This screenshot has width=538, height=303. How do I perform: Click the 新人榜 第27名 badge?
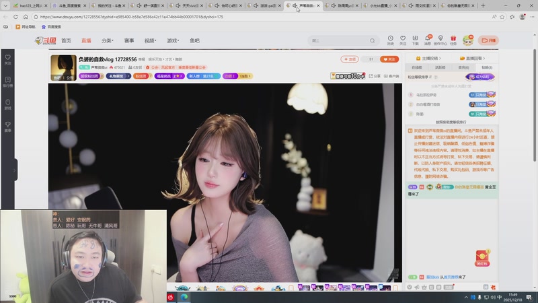click(204, 76)
